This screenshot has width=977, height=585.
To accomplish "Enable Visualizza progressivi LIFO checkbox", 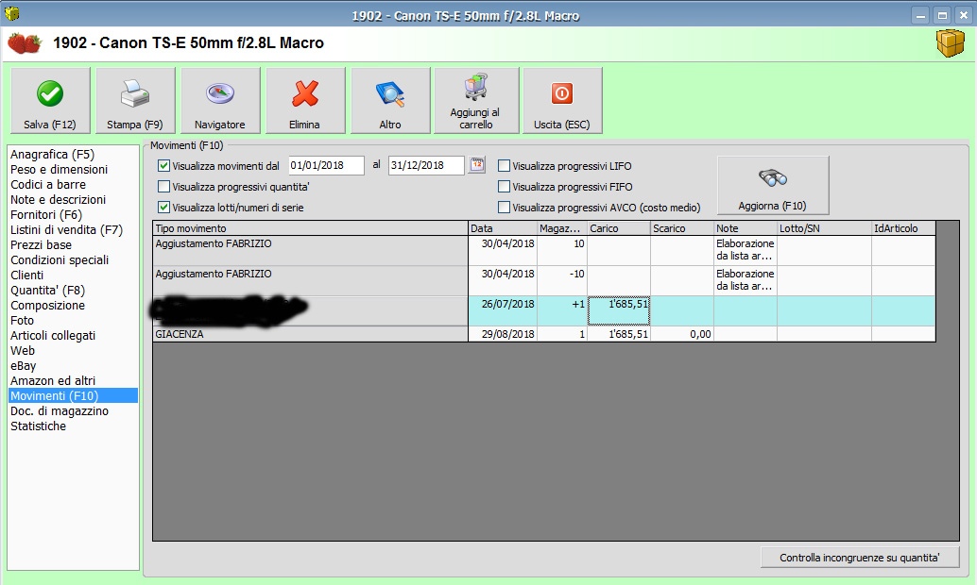I will pyautogui.click(x=504, y=166).
